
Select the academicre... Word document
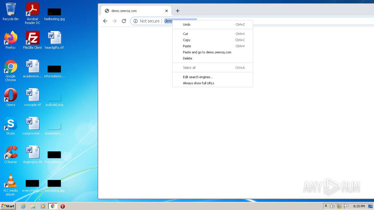point(32,69)
